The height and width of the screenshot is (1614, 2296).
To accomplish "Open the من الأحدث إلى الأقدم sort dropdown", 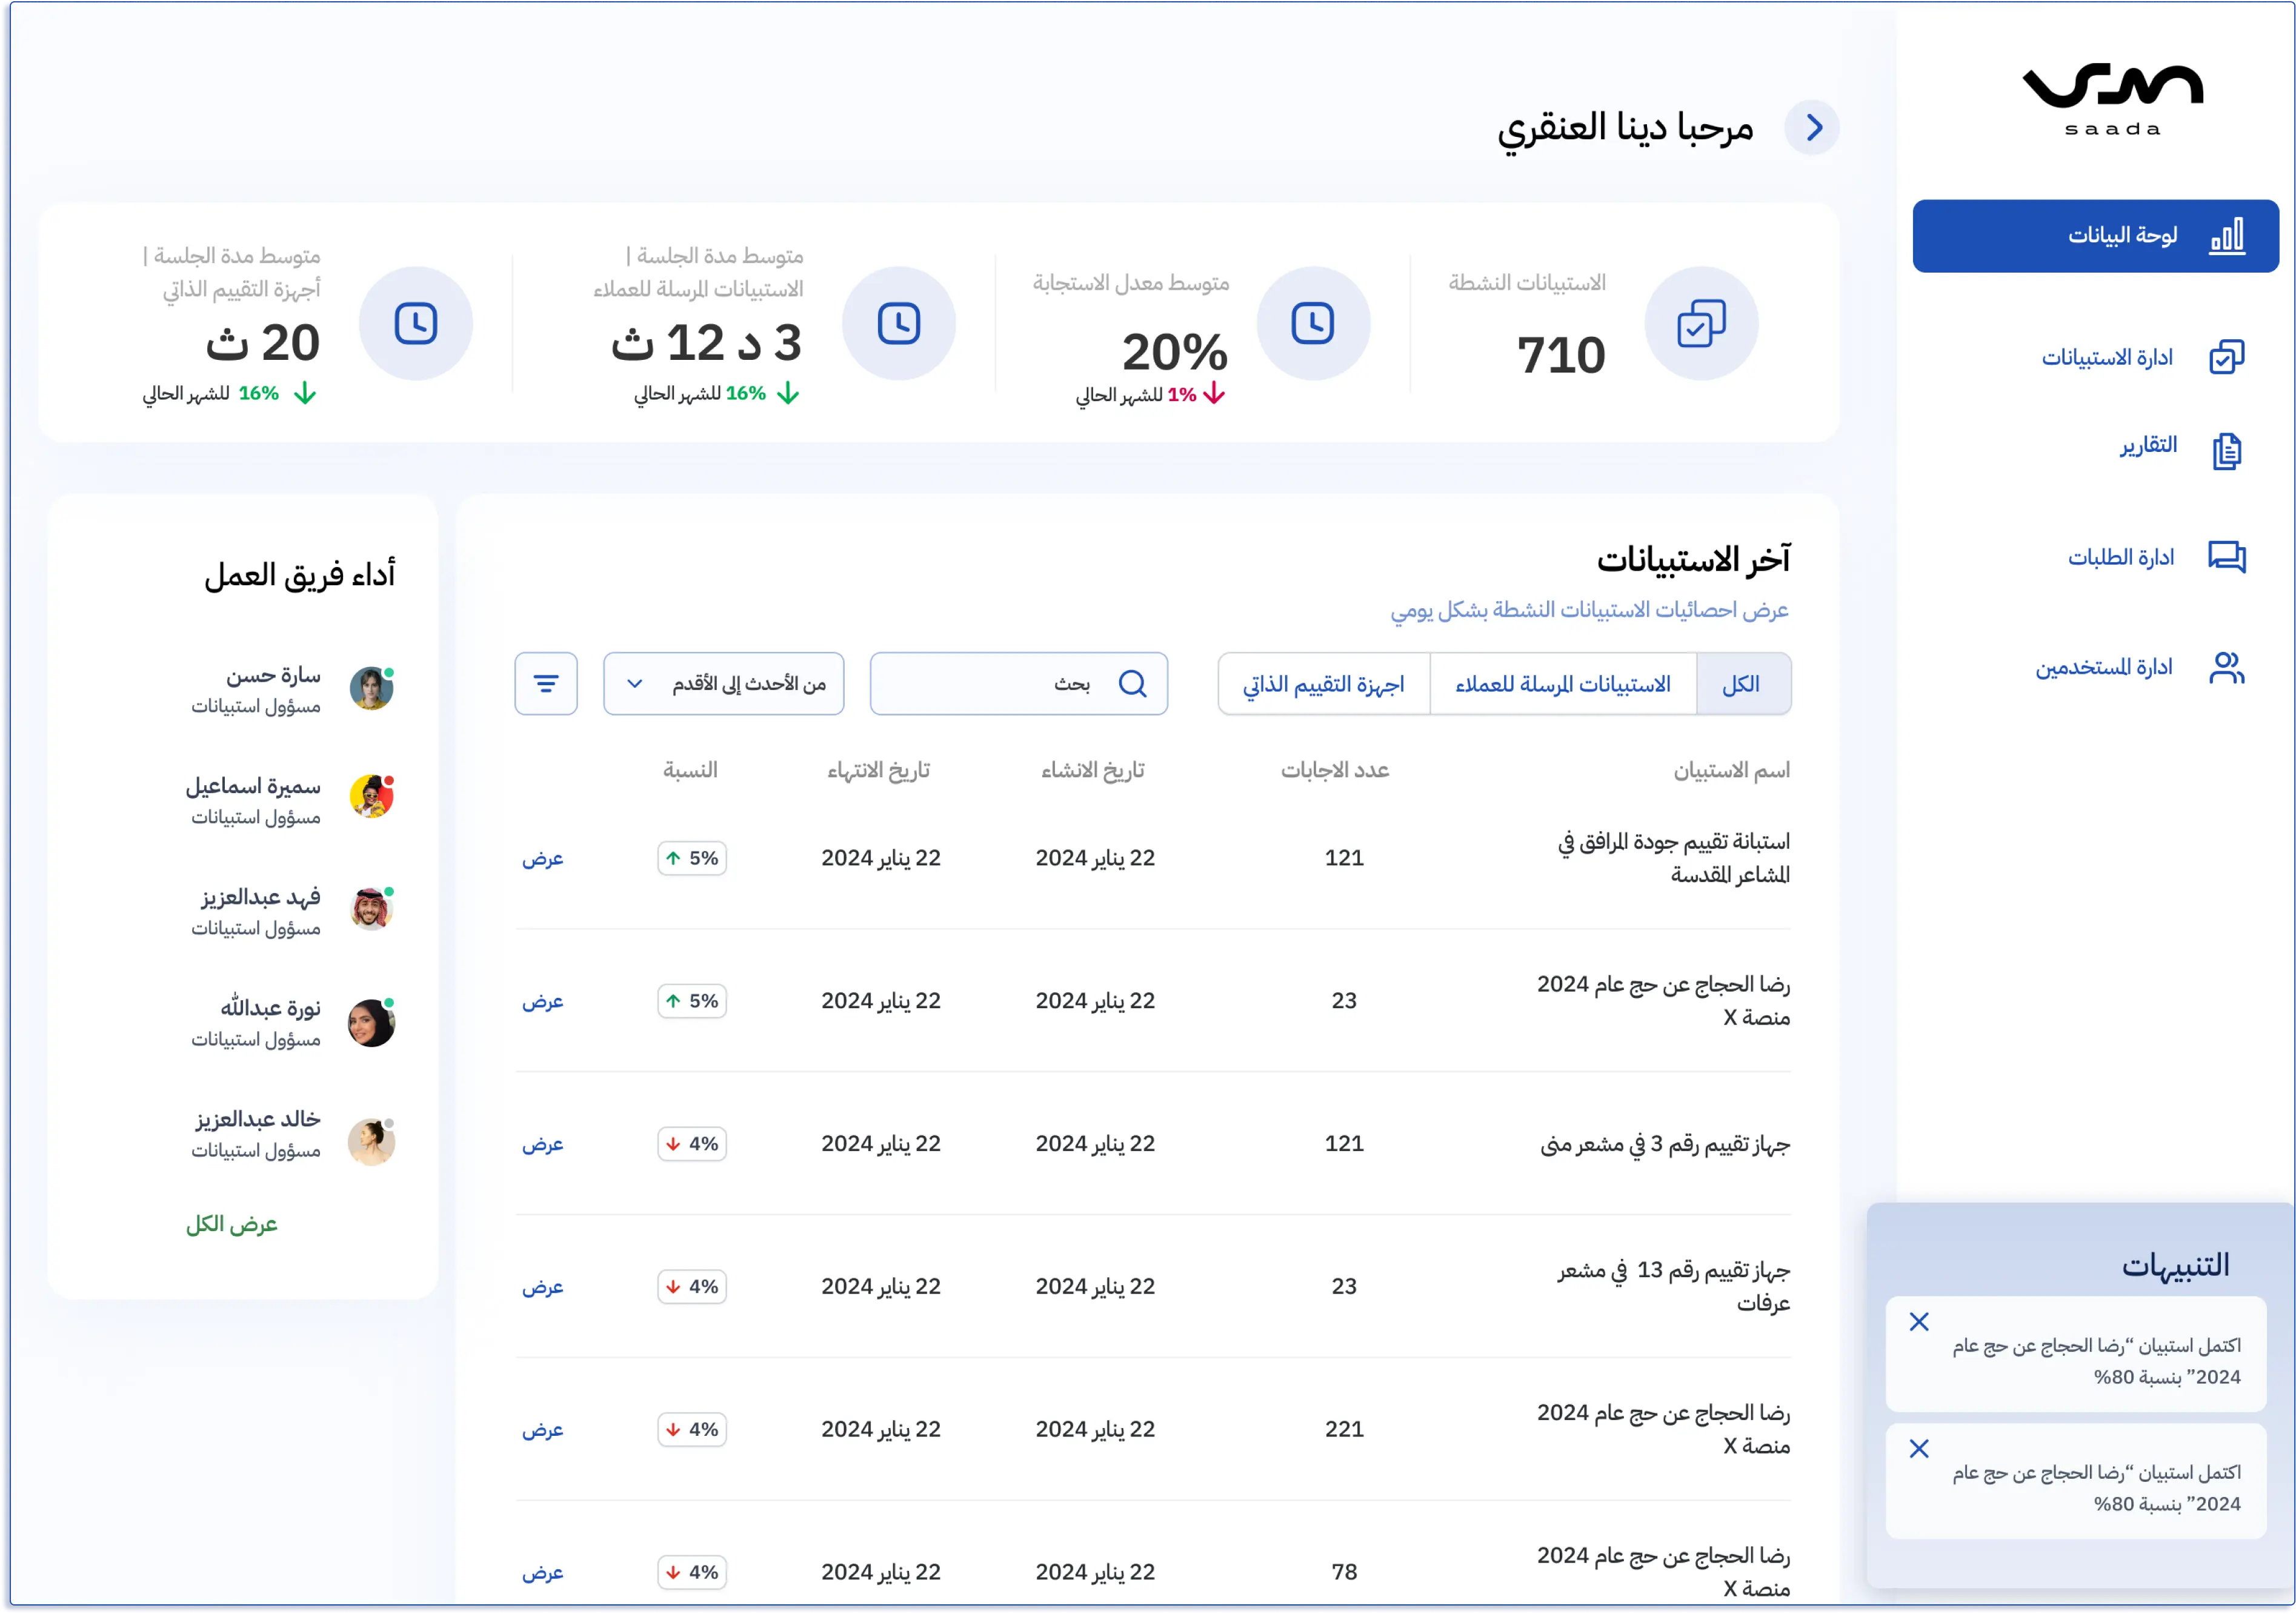I will pos(724,684).
